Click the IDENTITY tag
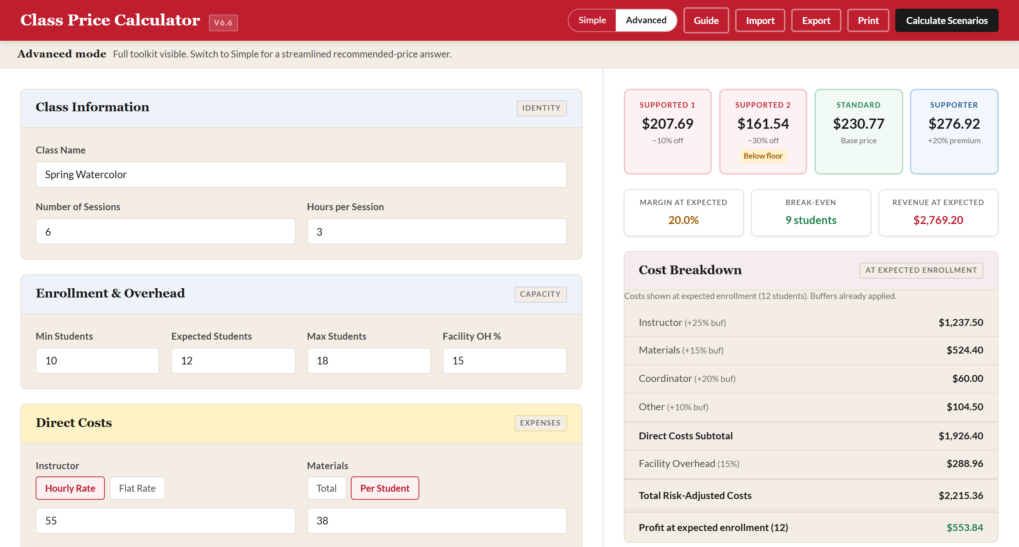 (x=541, y=108)
